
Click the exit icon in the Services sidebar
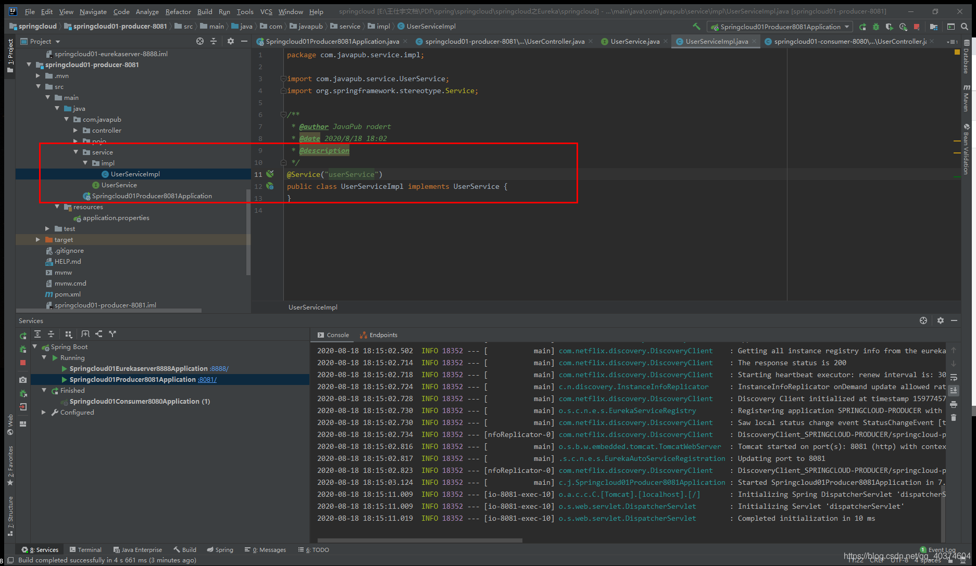click(x=23, y=407)
